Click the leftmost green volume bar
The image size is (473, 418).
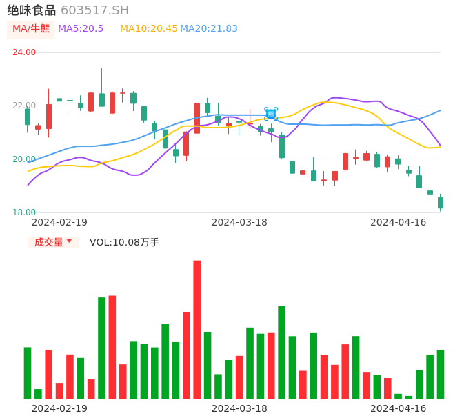(x=28, y=372)
